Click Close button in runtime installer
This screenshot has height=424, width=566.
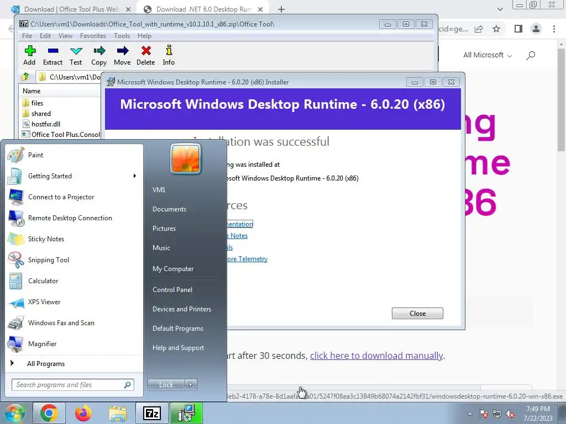417,314
